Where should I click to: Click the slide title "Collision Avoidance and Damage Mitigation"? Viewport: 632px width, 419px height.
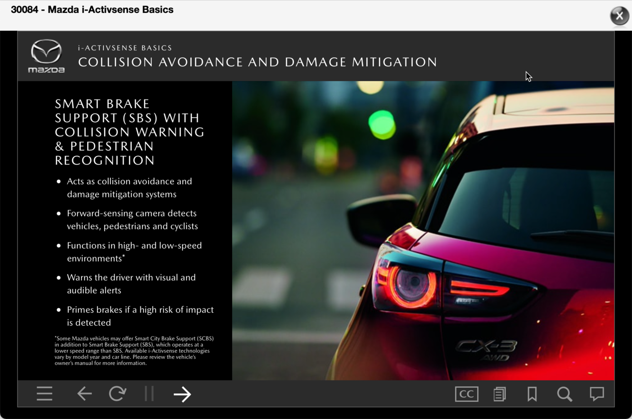point(257,62)
